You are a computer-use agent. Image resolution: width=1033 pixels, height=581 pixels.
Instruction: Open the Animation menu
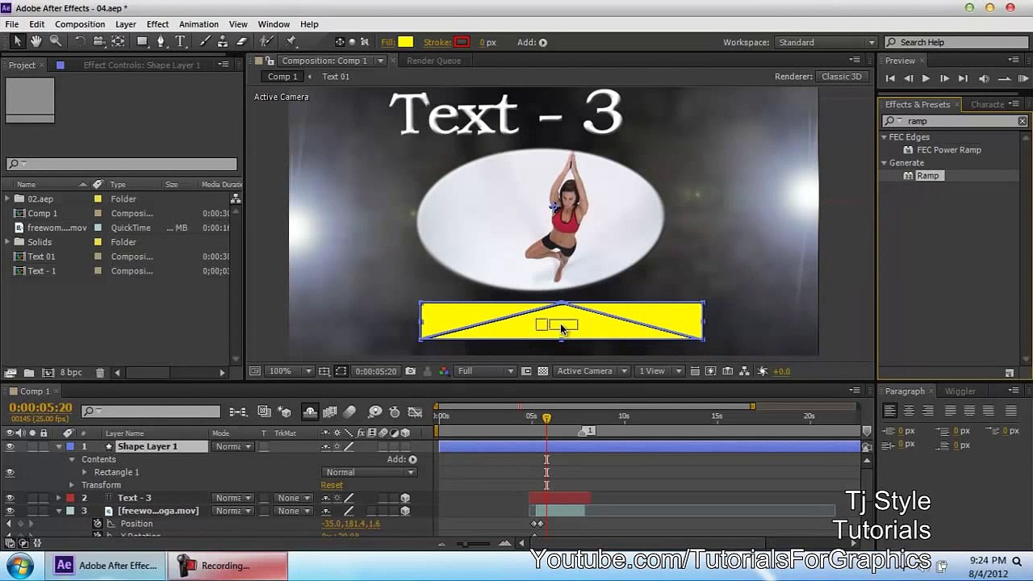199,24
